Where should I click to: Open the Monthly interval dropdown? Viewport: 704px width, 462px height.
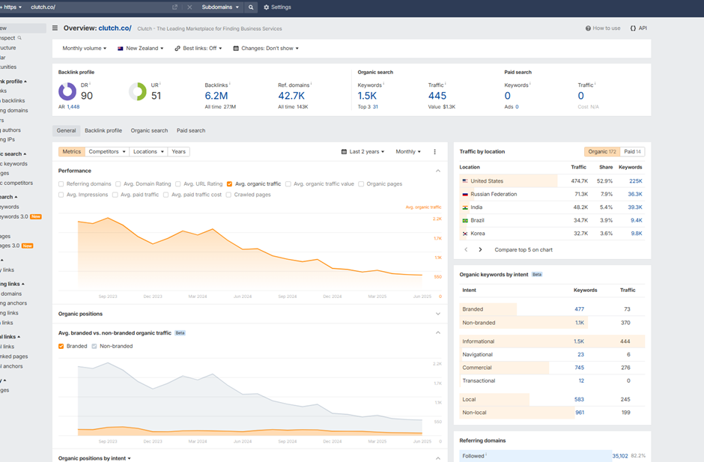pyautogui.click(x=408, y=152)
